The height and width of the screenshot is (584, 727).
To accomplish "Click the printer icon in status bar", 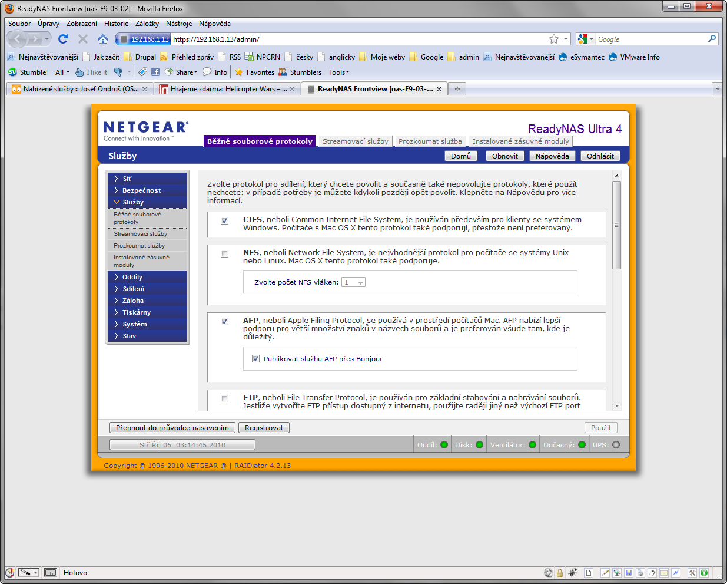I will tap(640, 573).
